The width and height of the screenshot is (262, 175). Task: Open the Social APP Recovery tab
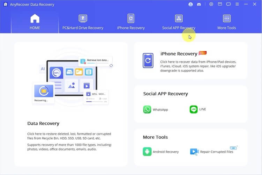click(179, 22)
